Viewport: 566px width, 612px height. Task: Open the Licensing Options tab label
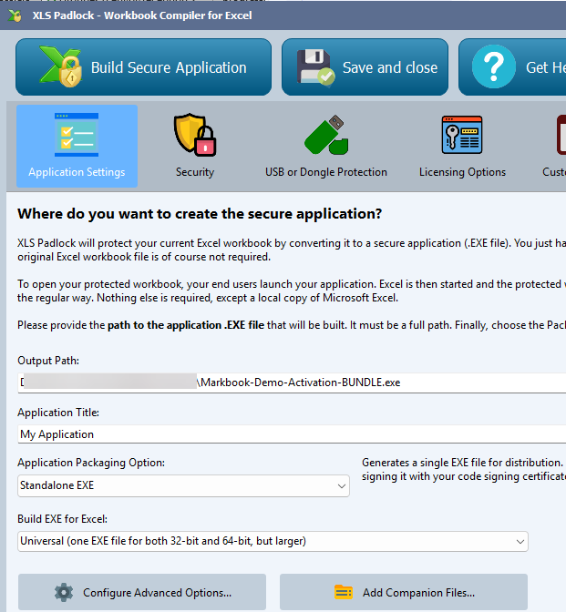462,172
